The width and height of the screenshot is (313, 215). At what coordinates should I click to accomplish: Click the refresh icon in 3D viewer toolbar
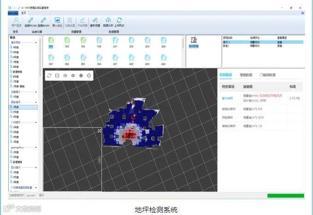pyautogui.click(x=49, y=76)
